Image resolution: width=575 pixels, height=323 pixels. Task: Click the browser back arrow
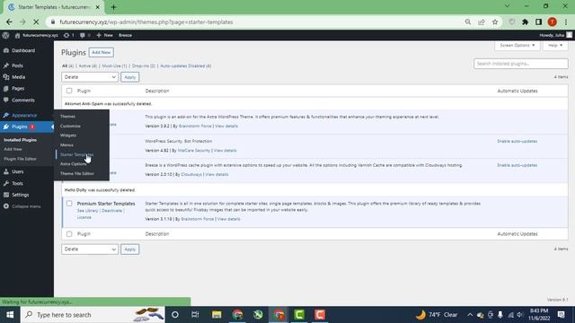pos(9,22)
